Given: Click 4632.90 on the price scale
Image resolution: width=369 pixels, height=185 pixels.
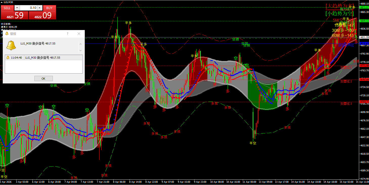Looking at the screenshot, I should tap(364, 145).
